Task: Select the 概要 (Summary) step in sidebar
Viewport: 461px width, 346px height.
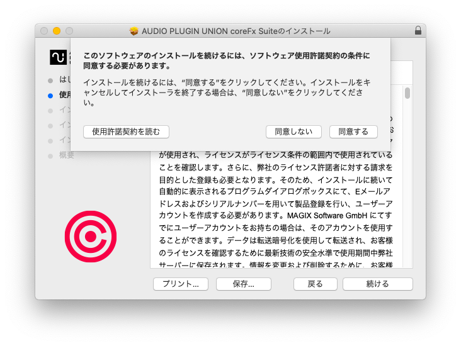Action: (67, 155)
